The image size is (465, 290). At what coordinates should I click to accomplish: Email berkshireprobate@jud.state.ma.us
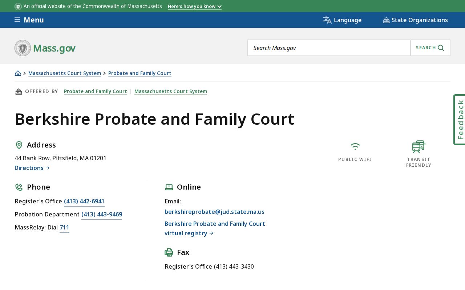214,212
